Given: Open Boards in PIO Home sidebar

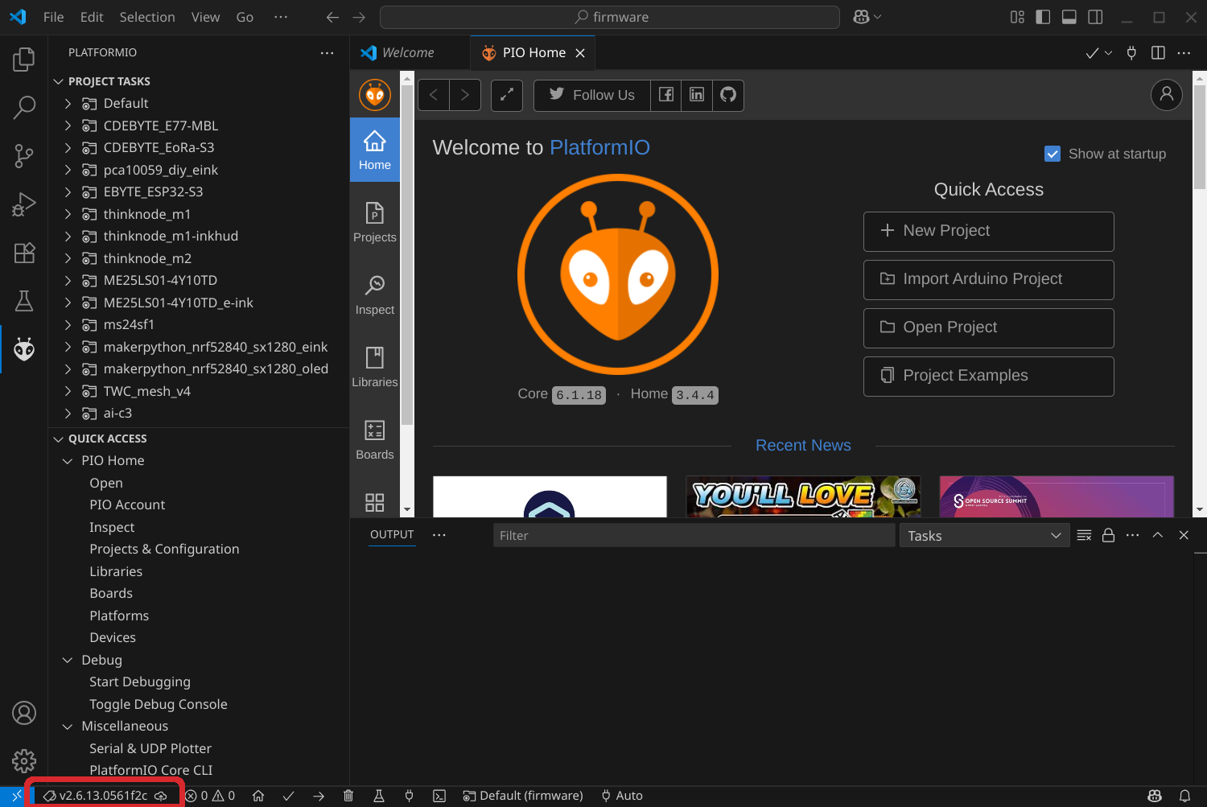Looking at the screenshot, I should (375, 439).
